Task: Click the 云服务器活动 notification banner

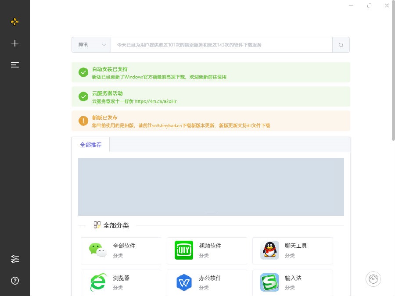Action: coord(211,96)
